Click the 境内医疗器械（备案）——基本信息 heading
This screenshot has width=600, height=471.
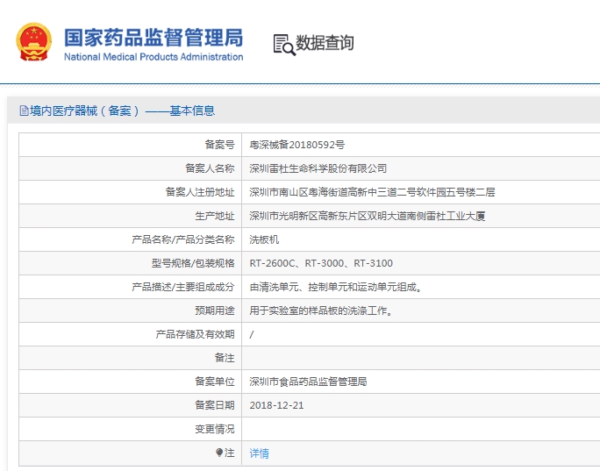point(122,111)
